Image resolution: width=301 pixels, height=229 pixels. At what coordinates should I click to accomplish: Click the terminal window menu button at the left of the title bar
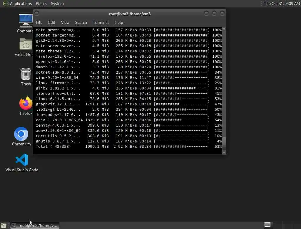(37, 13)
